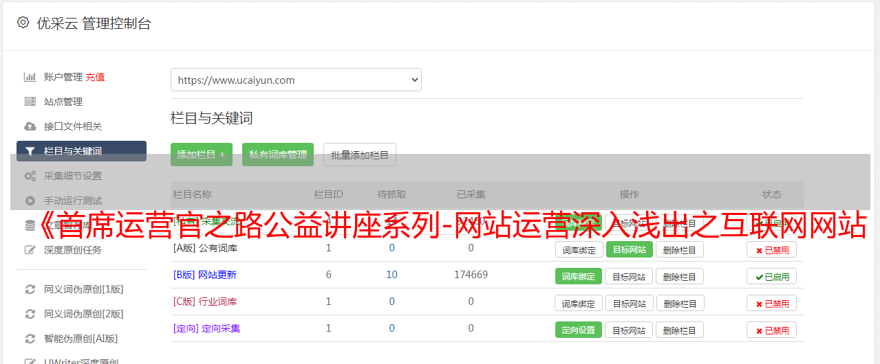Image resolution: width=880 pixels, height=364 pixels.
Task: Click green 词库绑定 in the 网站更新 row
Action: 579,276
